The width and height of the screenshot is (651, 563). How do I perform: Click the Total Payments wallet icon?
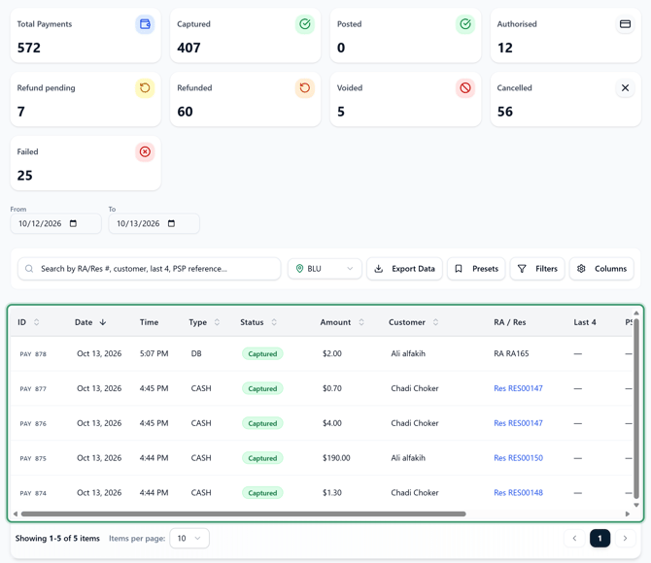tap(145, 24)
